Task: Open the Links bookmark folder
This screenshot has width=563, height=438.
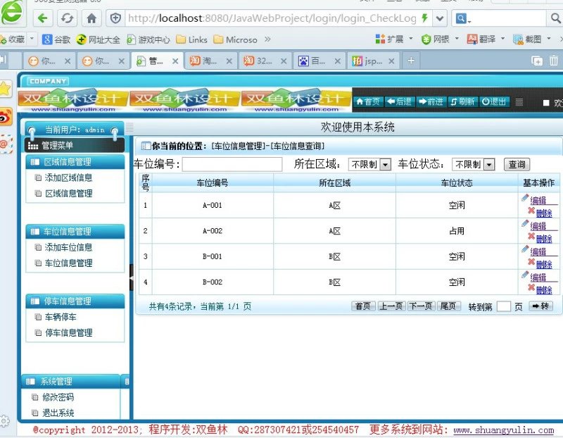Action: pos(191,39)
